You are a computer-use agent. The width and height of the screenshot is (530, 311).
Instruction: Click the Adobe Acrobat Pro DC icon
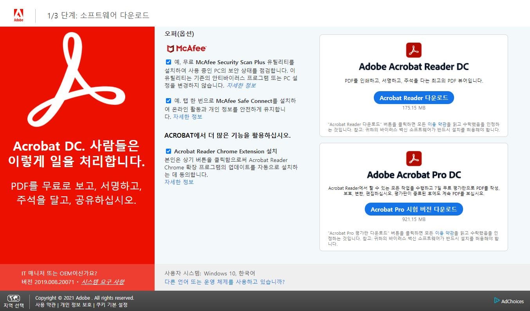pos(414,158)
